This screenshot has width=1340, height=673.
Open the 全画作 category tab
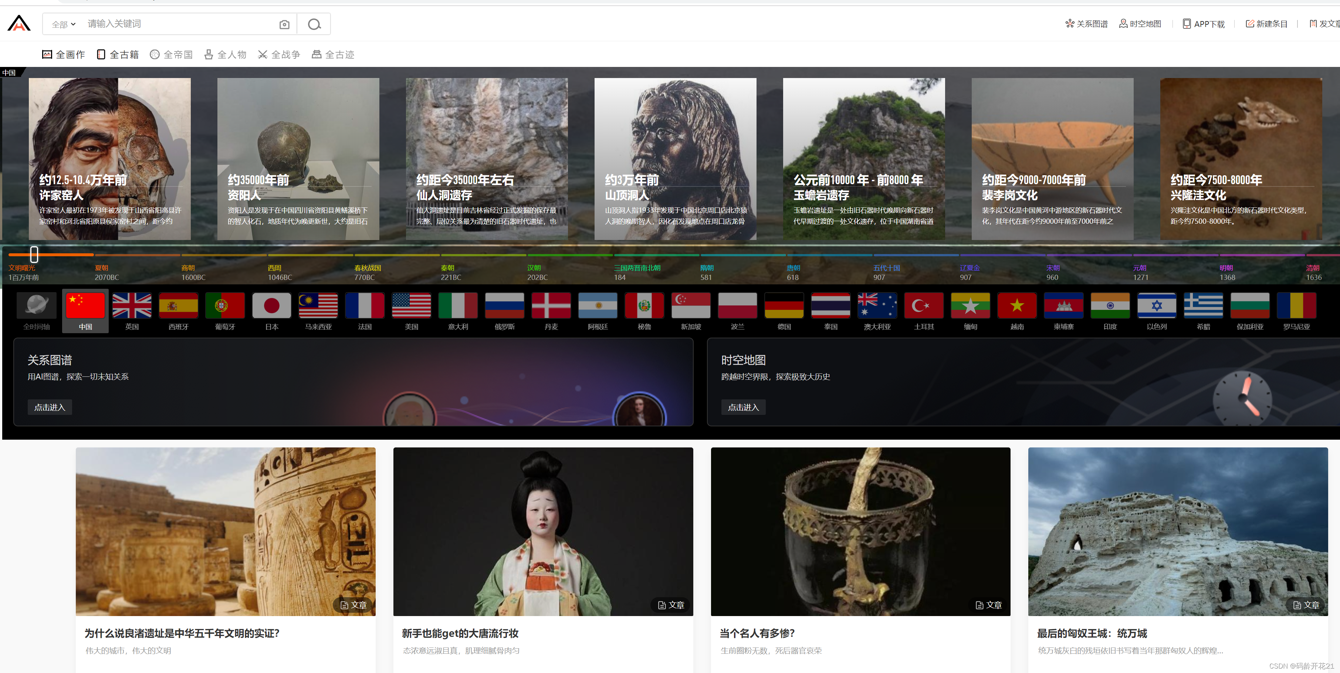[64, 55]
